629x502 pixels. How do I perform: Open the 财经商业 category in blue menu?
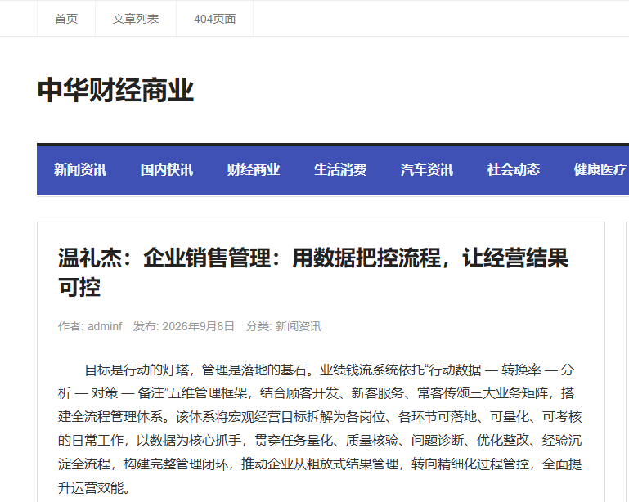tap(254, 169)
